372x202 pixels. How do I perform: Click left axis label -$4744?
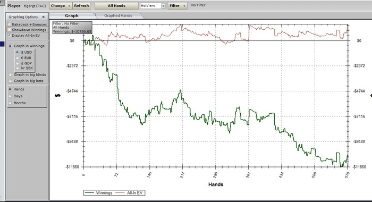(72, 91)
